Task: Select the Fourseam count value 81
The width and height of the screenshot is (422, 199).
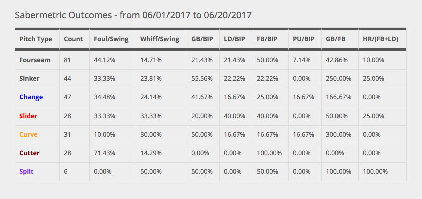Action: (x=67, y=60)
